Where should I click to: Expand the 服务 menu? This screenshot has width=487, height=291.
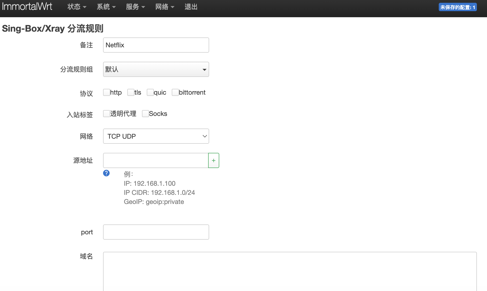tap(135, 7)
